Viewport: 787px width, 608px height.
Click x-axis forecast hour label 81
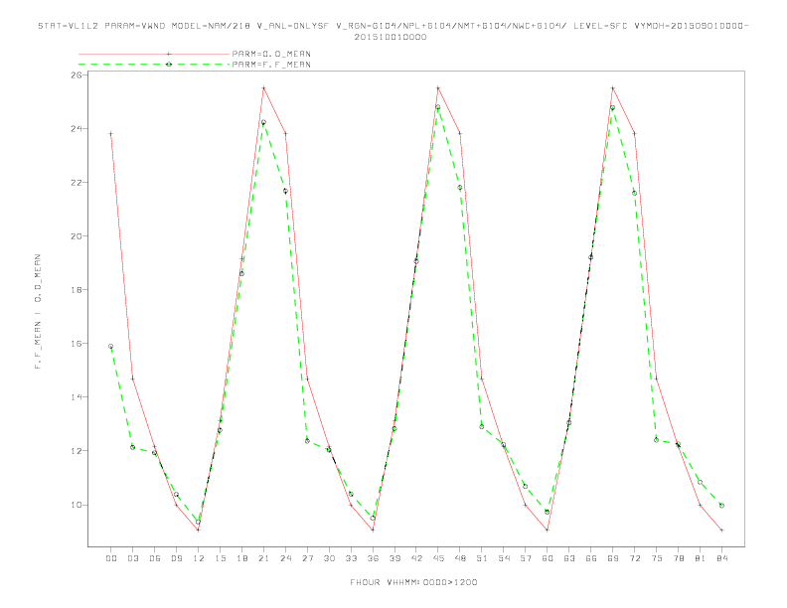701,558
